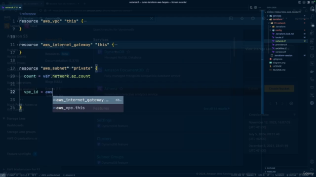316x177 pixels.
Task: Open the Remote Explorer icon in activity bar
Action: click(312, 48)
